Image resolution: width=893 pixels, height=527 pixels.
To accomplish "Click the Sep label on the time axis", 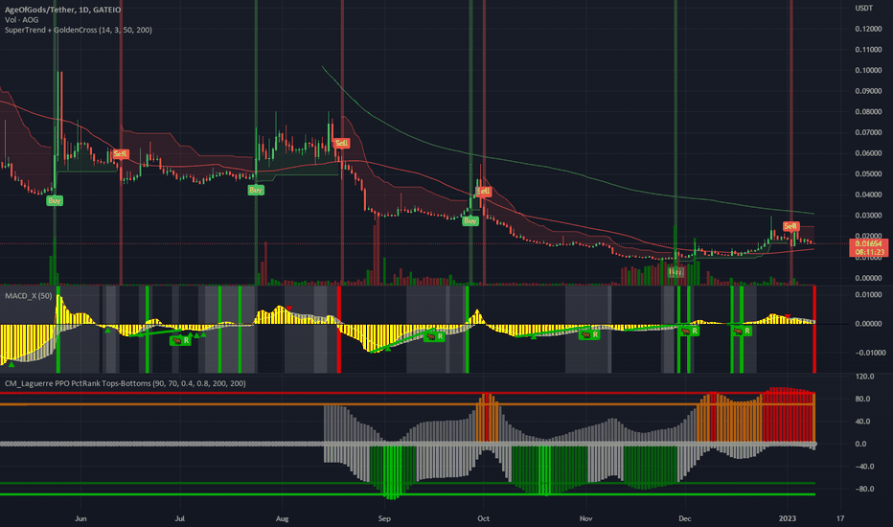I will (x=384, y=518).
